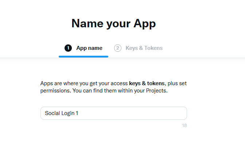The width and height of the screenshot is (245, 166).
Task: Place cursor after the 1 in input
Action: 79,113
